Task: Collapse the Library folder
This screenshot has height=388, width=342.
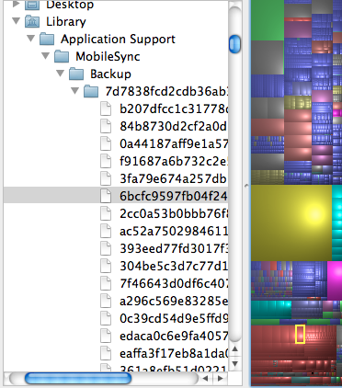Action: (x=16, y=21)
